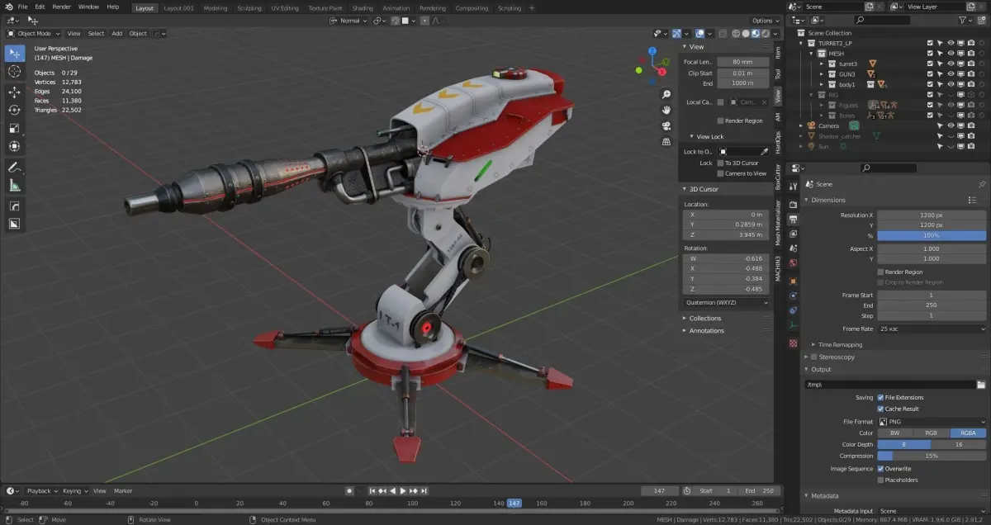
Task: Uncheck File Extensions in Output settings
Action: coord(880,397)
